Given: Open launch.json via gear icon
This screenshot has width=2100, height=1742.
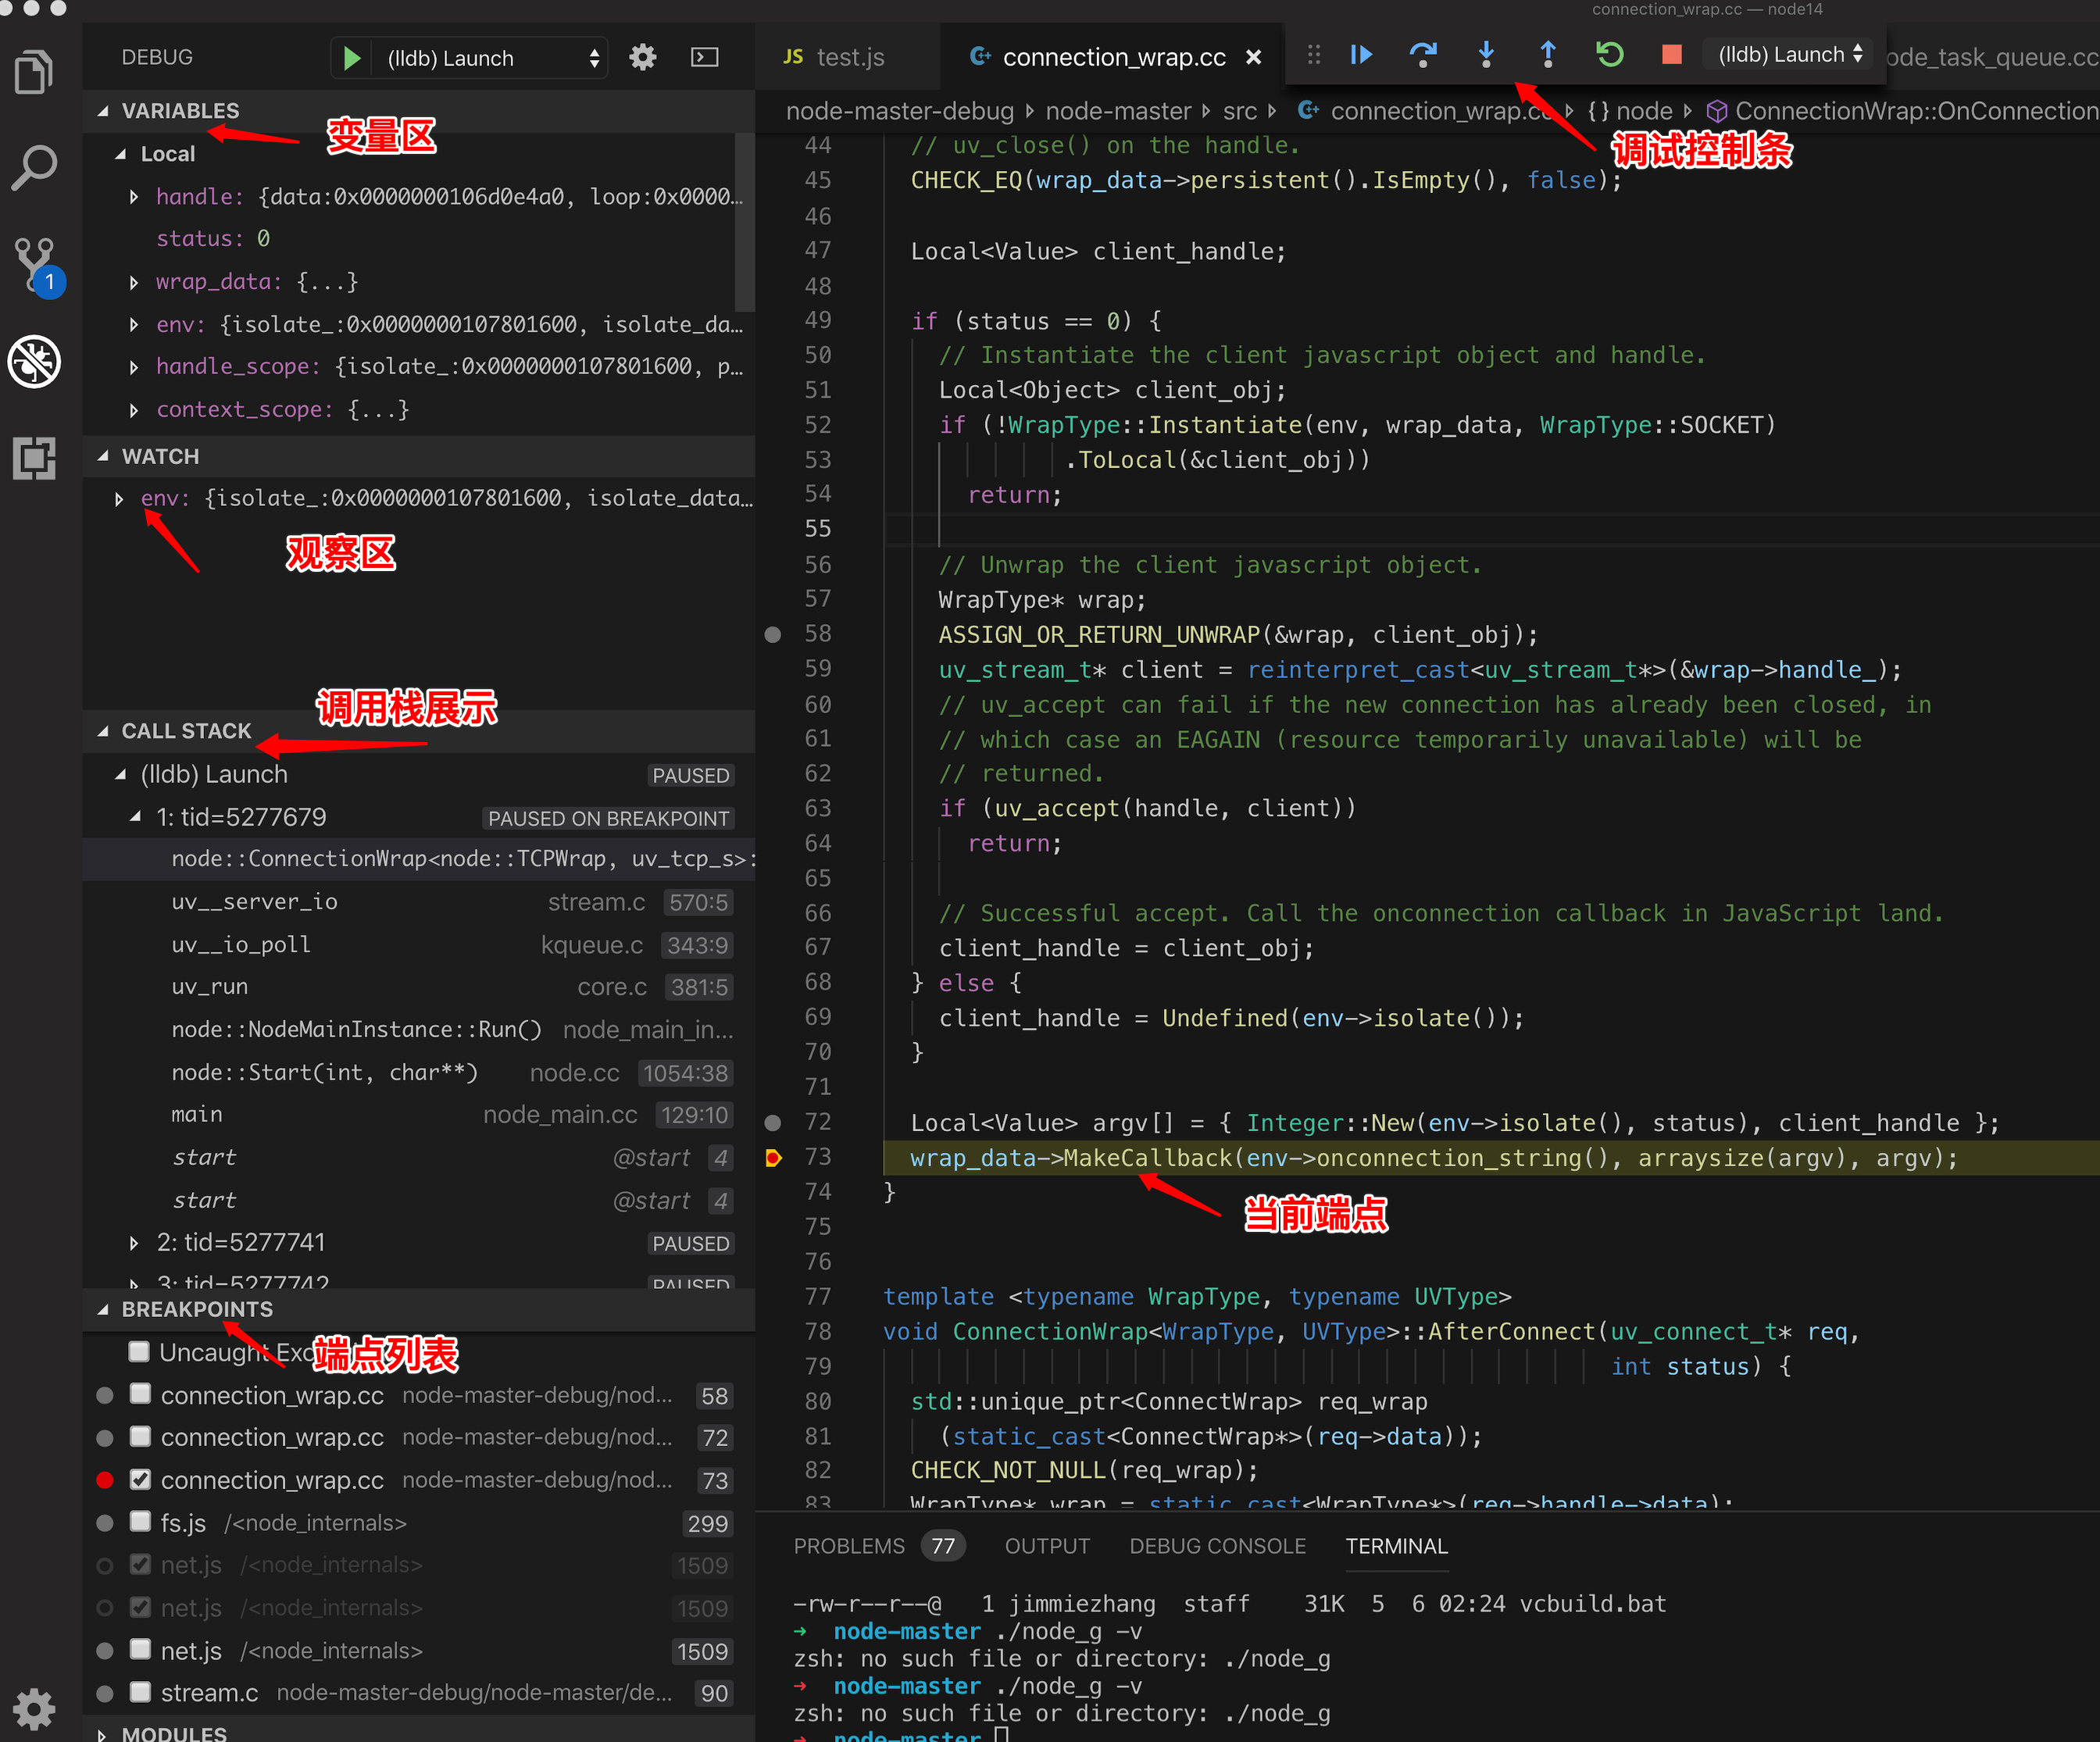Looking at the screenshot, I should [x=643, y=57].
